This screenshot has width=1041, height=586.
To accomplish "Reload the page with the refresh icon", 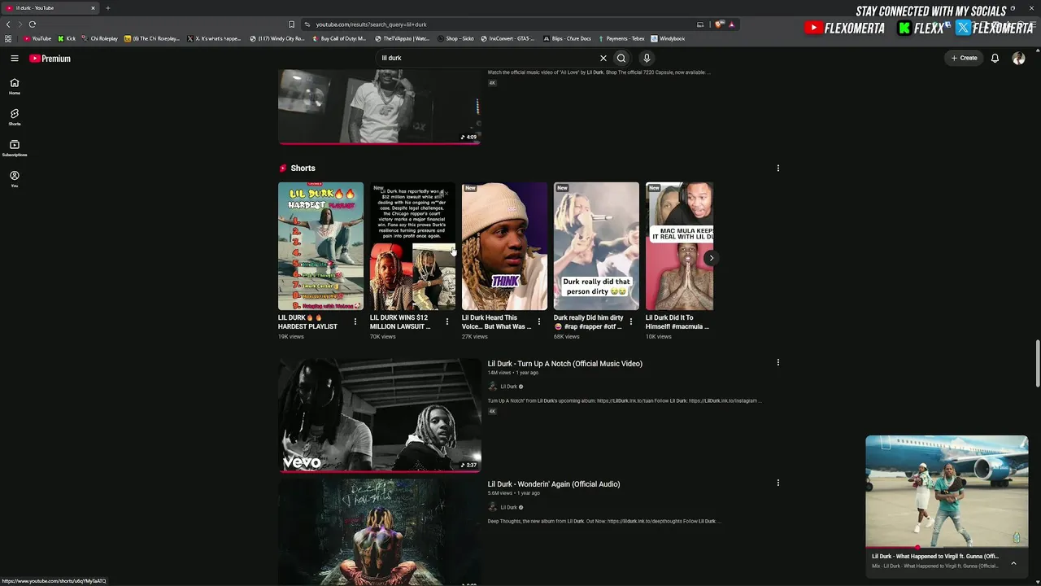I will 33,24.
